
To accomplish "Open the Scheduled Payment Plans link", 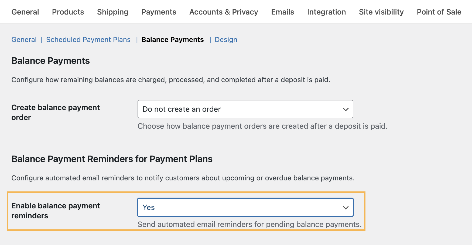I will tap(88, 40).
